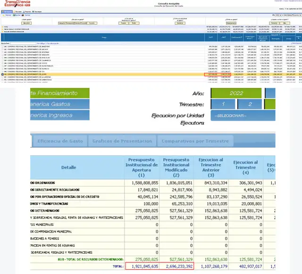302x274 pixels.
Task: Open the Graficos de Presentacion tab
Action: tap(122, 141)
